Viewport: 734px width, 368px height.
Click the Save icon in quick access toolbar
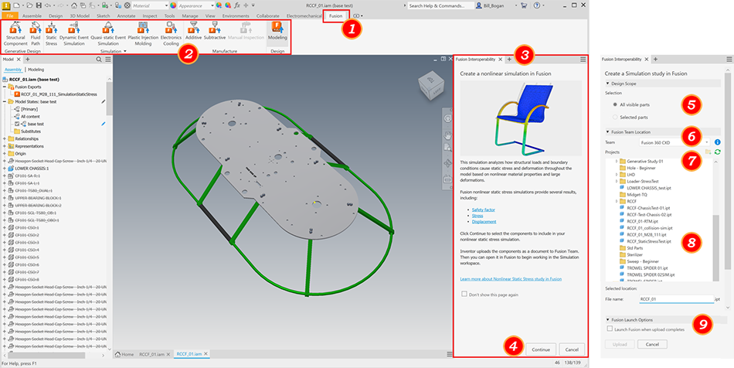39,5
